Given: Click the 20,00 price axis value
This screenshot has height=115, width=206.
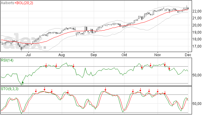Looking at the screenshot, I should [x=197, y=25].
